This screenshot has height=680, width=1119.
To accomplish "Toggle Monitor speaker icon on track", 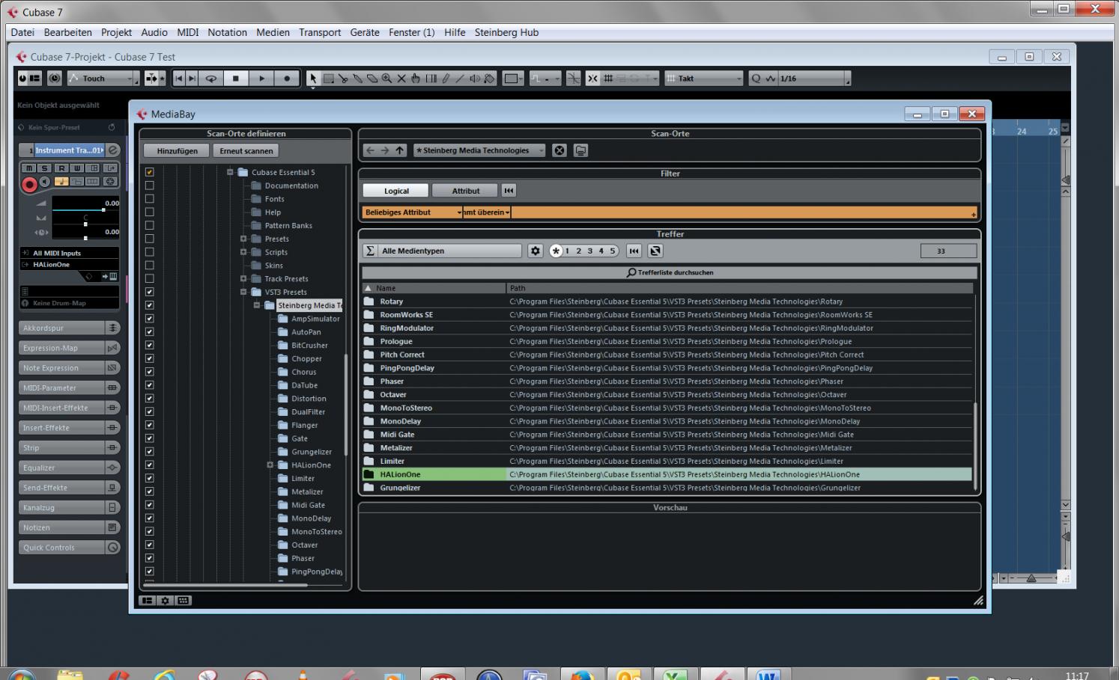I will tap(45, 182).
